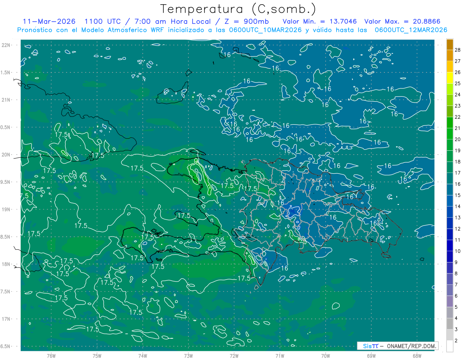Click the "19N" latitude axis label
The height and width of the screenshot is (361, 468).
click(7, 210)
